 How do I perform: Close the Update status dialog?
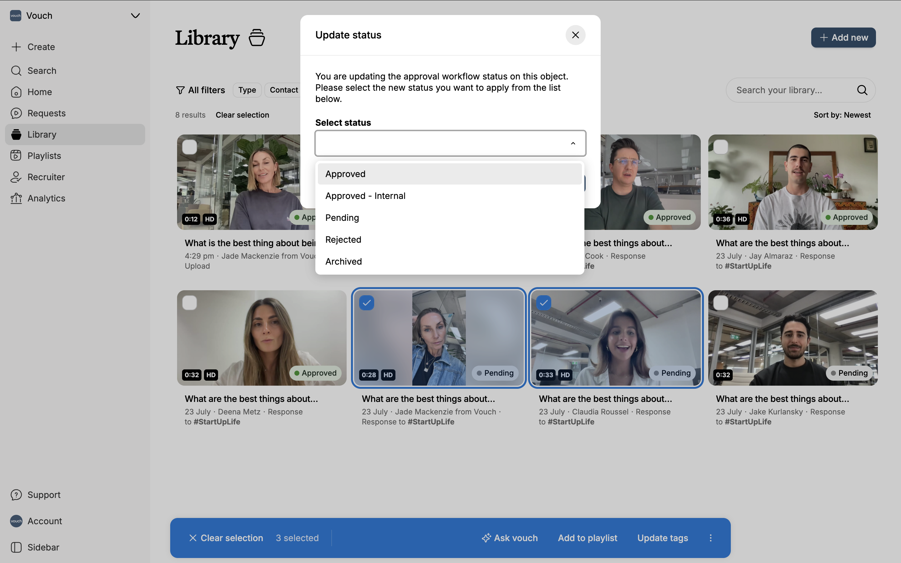coord(575,35)
